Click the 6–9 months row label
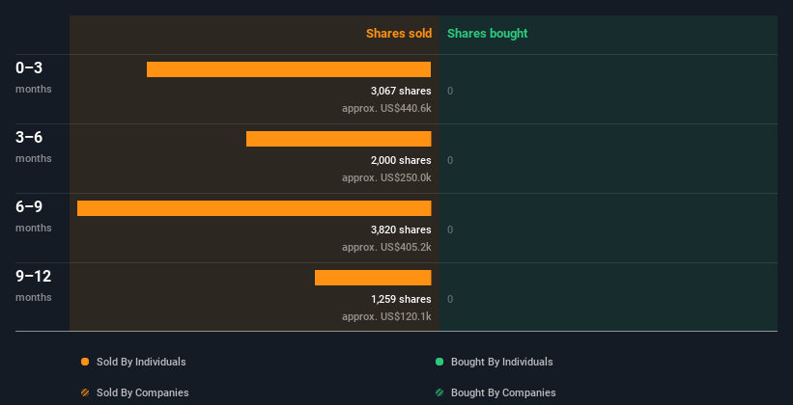This screenshot has width=793, height=405. point(34,216)
